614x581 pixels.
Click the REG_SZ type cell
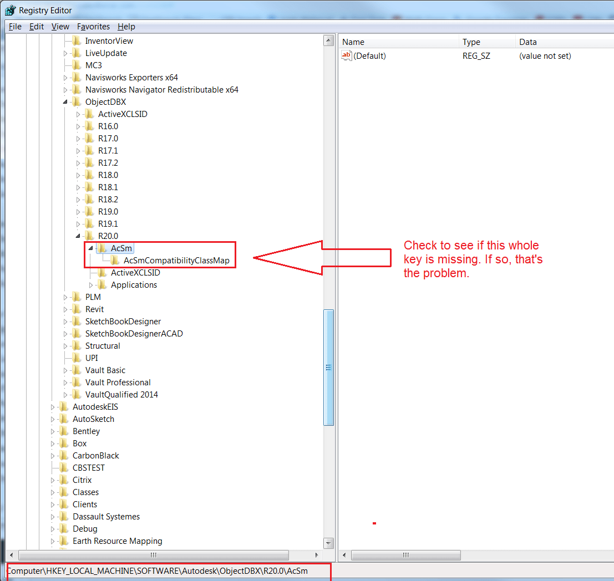[x=476, y=56]
